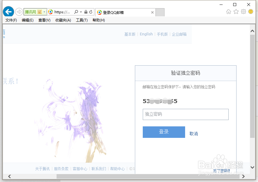Expand the address bar search dropdown arrow

[81, 12]
